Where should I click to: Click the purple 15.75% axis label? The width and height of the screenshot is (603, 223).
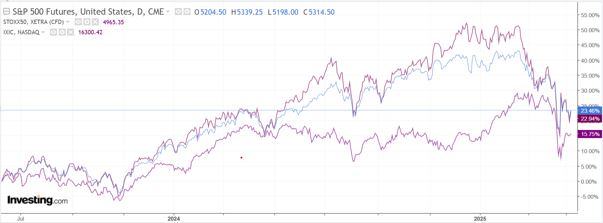point(590,134)
